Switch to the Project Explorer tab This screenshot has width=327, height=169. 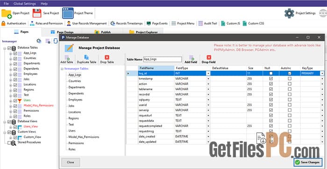pyautogui.click(x=143, y=32)
